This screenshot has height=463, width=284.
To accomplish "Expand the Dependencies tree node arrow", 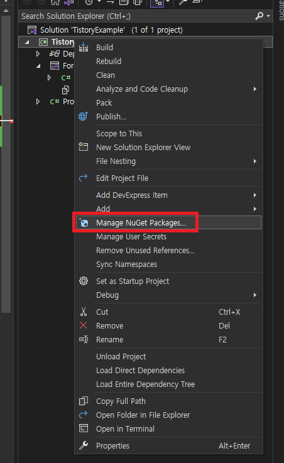I will (x=38, y=54).
